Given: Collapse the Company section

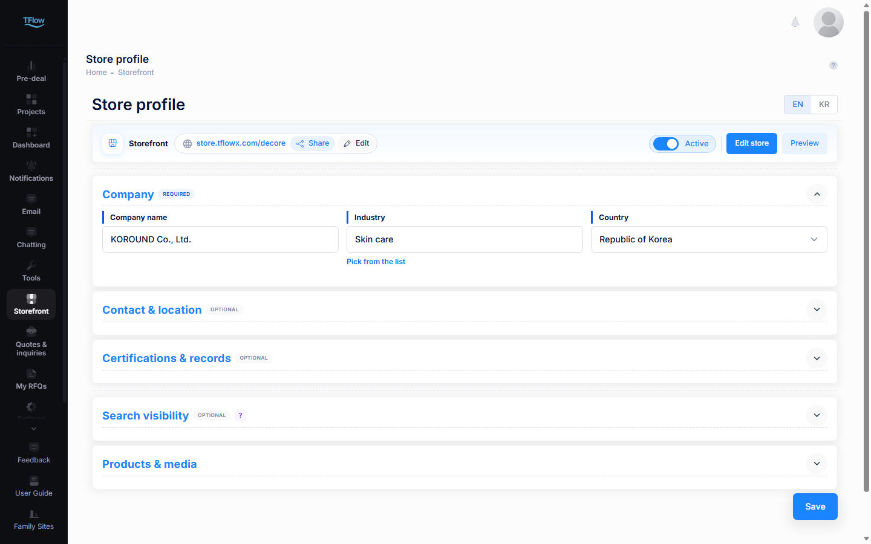Looking at the screenshot, I should click(x=817, y=194).
